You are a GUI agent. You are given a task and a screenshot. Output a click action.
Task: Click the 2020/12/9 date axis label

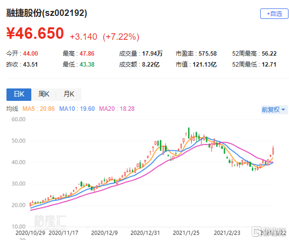[104, 233]
